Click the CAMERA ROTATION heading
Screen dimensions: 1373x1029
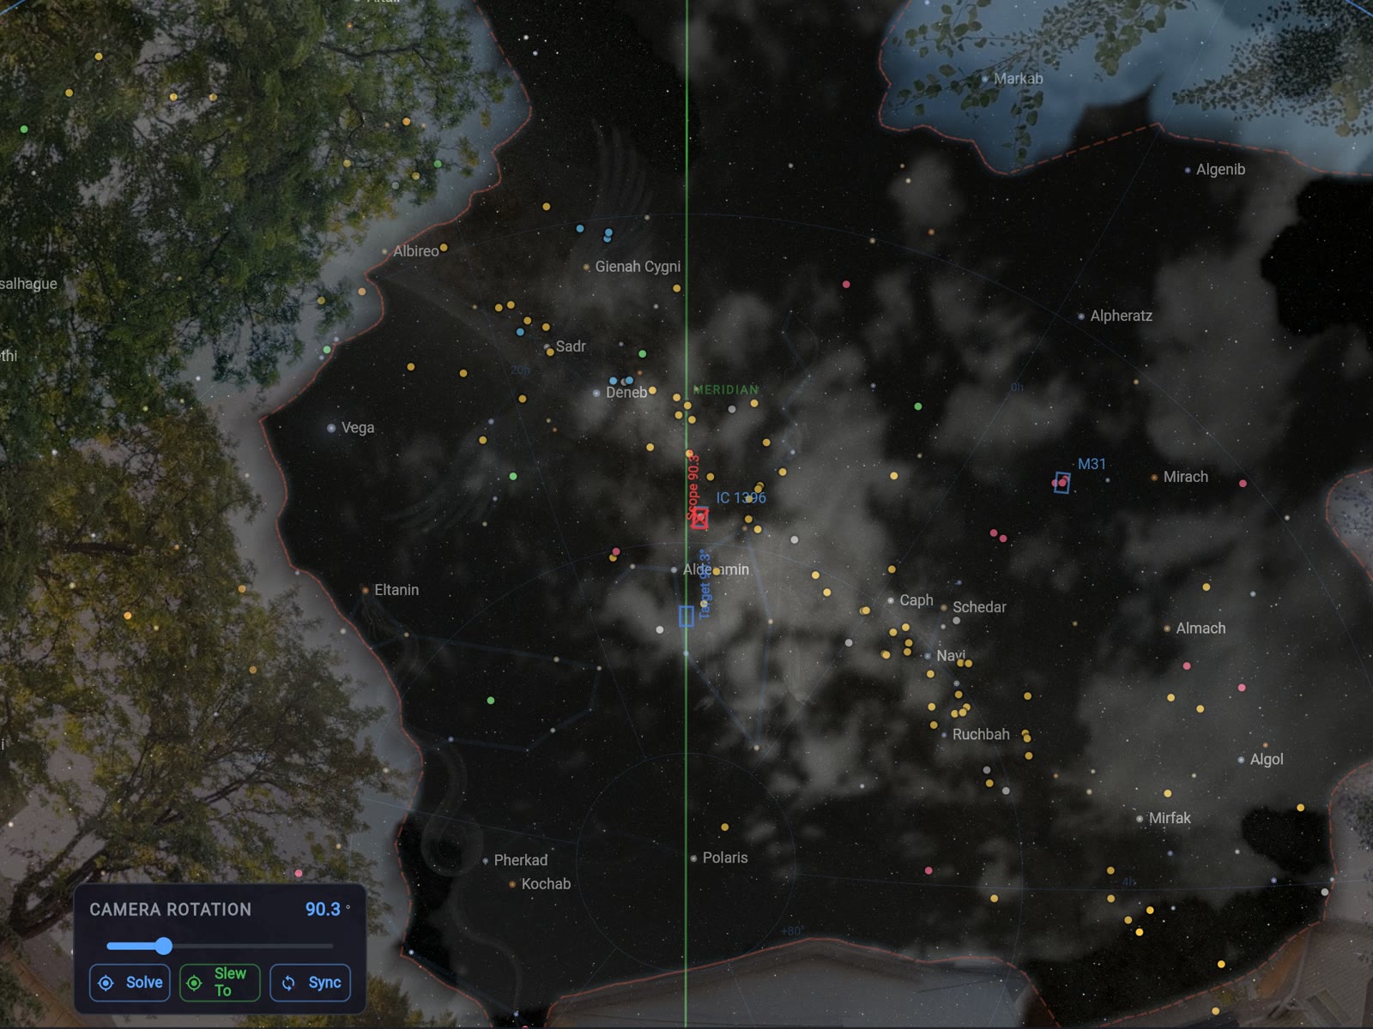tap(171, 909)
